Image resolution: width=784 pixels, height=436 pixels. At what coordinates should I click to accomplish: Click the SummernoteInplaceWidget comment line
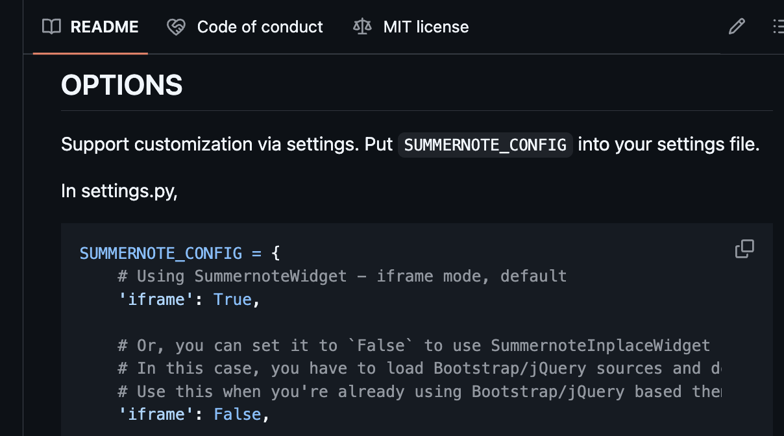(x=413, y=346)
